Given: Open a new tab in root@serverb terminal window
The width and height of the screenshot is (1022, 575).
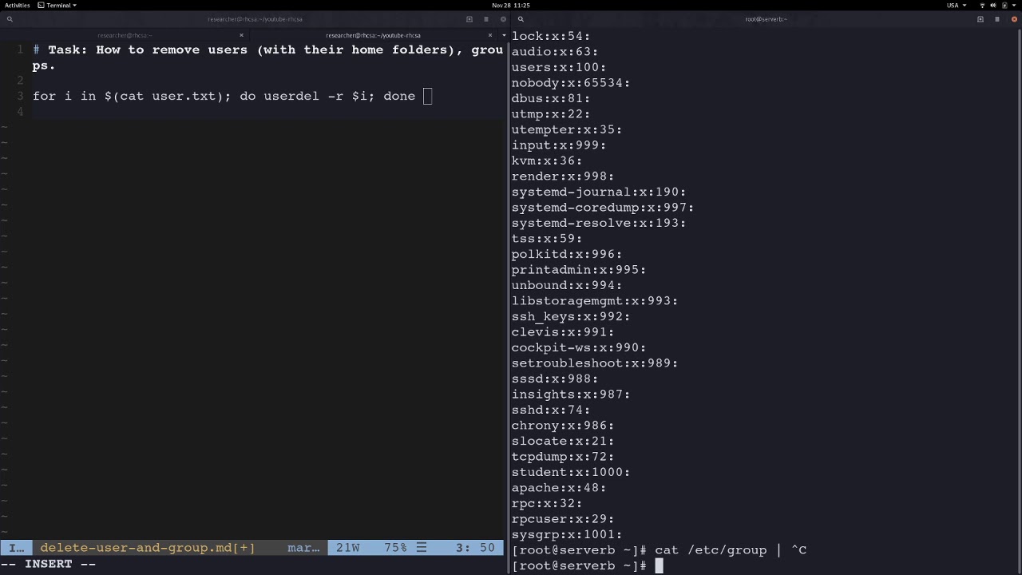Looking at the screenshot, I should 980,19.
